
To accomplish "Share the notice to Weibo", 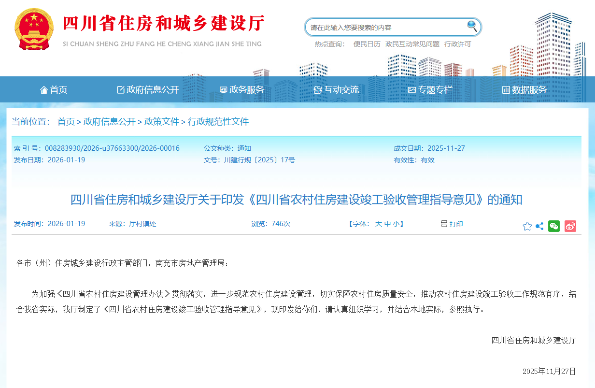I will 570,226.
